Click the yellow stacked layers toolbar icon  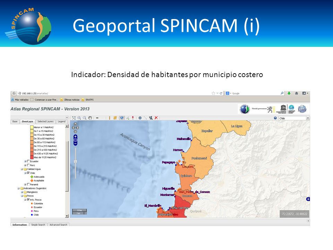coord(115,118)
